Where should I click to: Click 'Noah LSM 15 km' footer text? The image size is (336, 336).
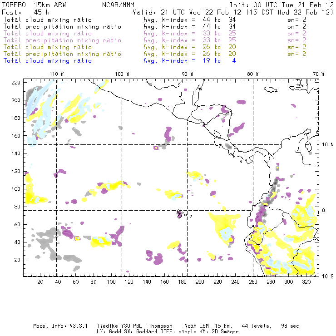pyautogui.click(x=208, y=326)
